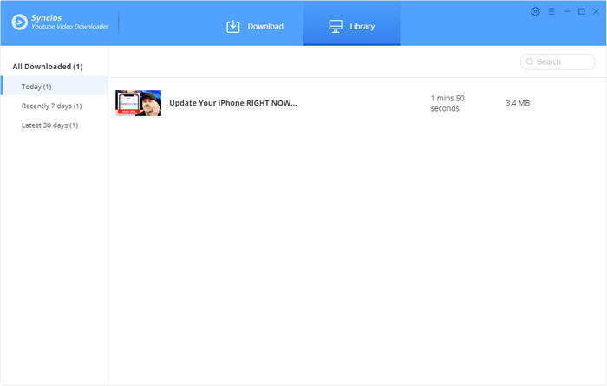607x386 pixels.
Task: Open the iPhone update video thumbnail
Action: (138, 103)
